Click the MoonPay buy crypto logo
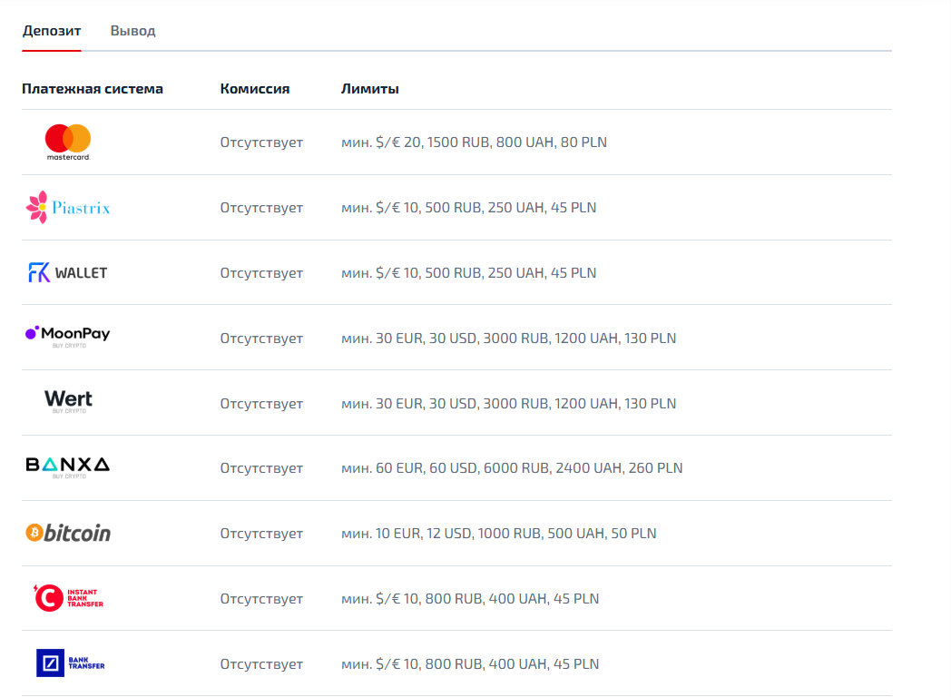Viewport: 951px width, 697px height. 68,337
